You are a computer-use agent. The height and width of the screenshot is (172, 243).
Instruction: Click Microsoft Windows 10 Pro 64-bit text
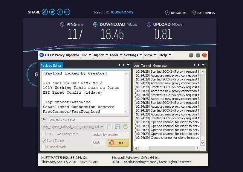pyautogui.click(x=135, y=158)
